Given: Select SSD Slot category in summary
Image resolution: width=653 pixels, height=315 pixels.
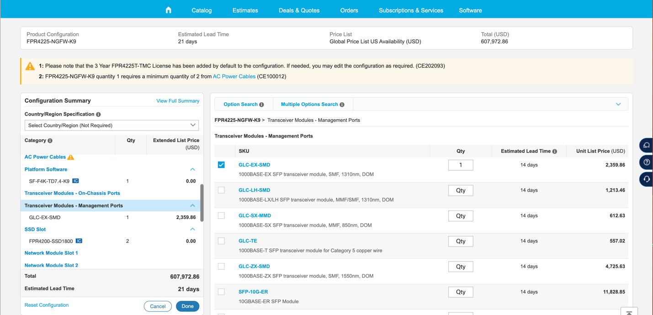Looking at the screenshot, I should 35,230.
